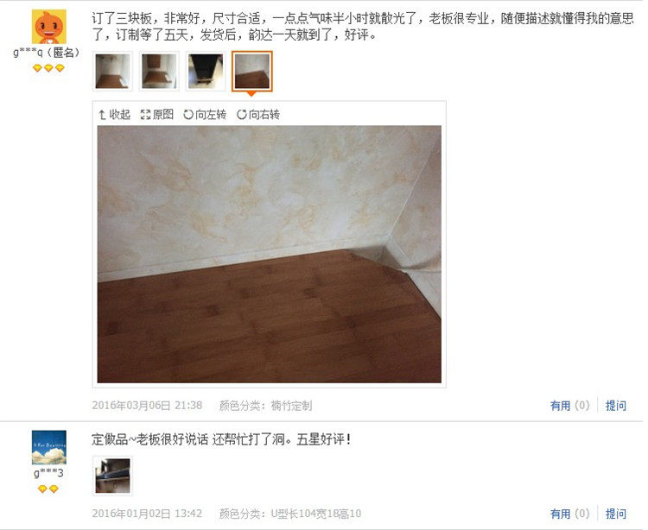Mark second review as 有用
The width and height of the screenshot is (648, 530).
tap(570, 514)
